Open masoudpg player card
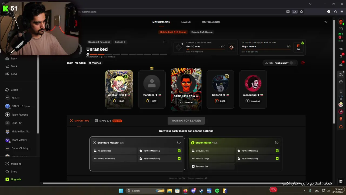The image size is (346, 195). point(253,89)
